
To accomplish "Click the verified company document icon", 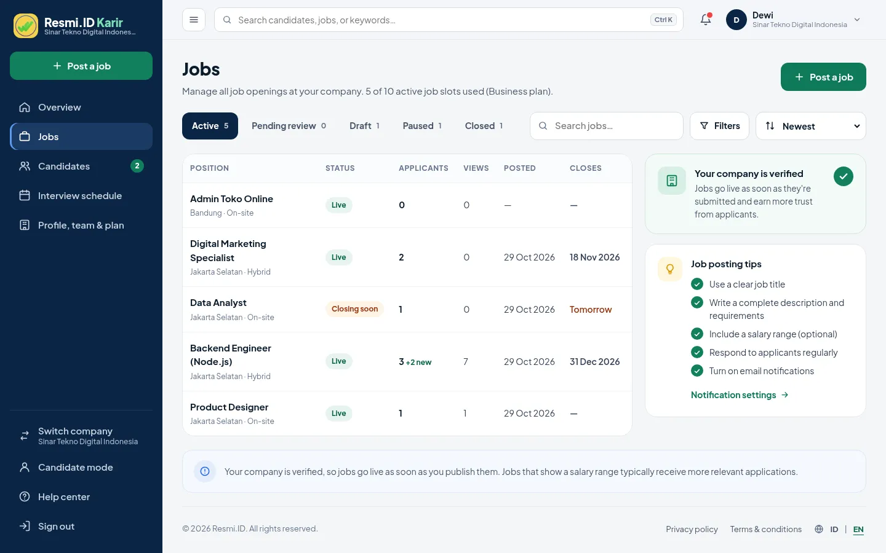I will pyautogui.click(x=672, y=181).
